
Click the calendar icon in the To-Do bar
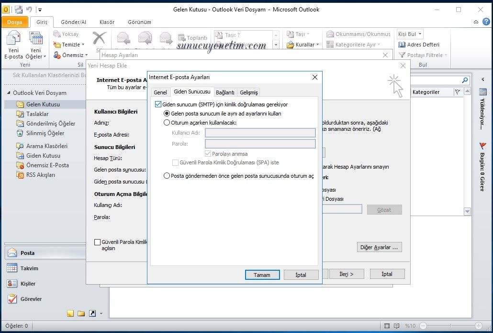coord(483,92)
